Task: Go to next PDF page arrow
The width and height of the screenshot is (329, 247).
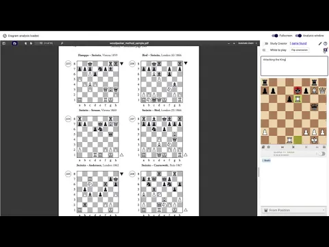Action: point(31,43)
